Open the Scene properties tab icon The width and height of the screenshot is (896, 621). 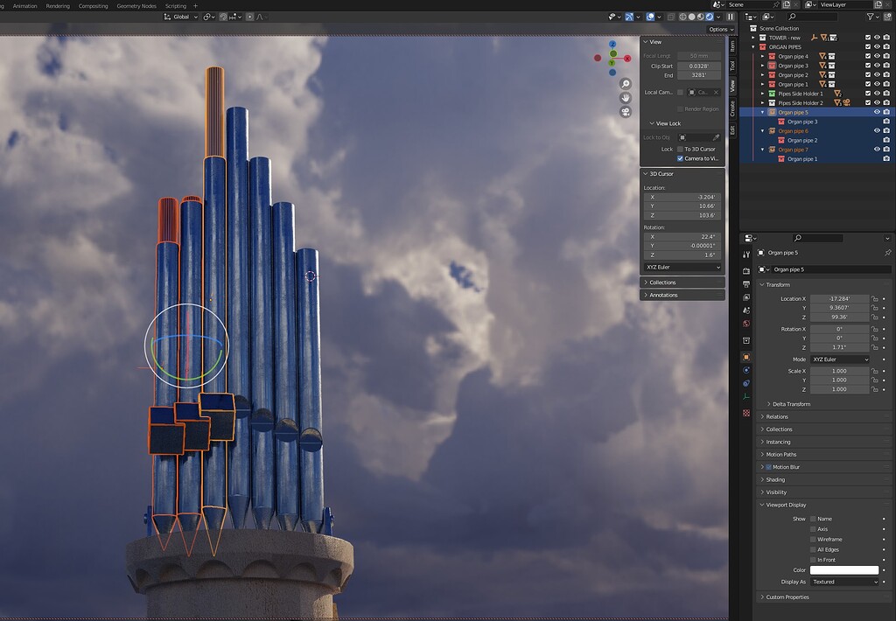pos(745,310)
